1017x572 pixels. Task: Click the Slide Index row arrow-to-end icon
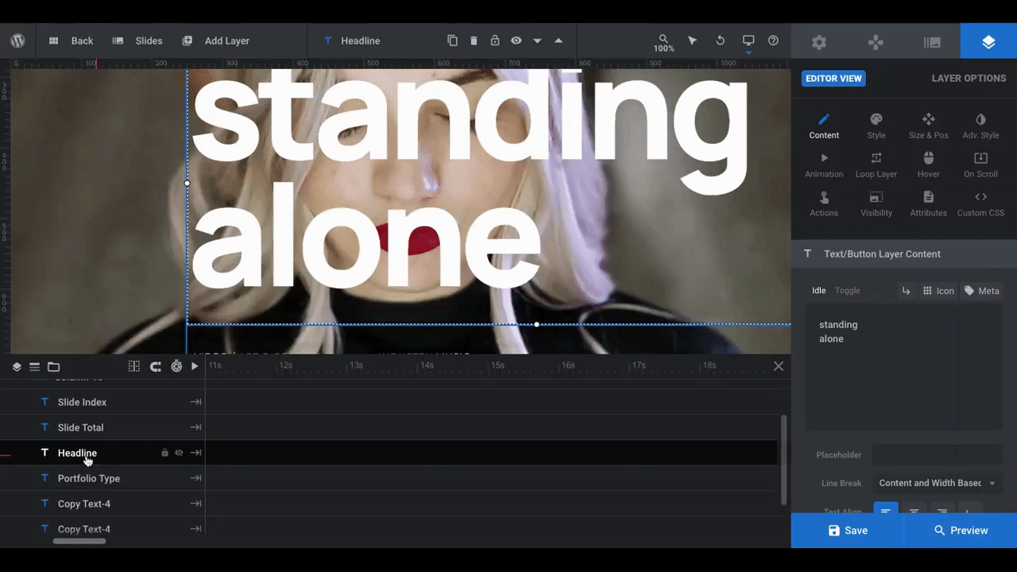tap(195, 402)
